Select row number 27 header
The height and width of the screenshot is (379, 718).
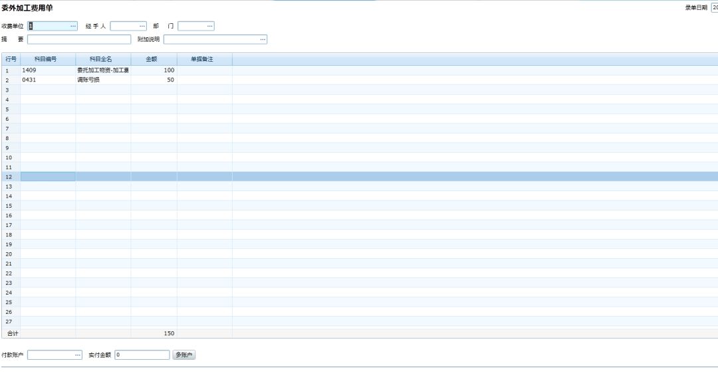pyautogui.click(x=11, y=321)
